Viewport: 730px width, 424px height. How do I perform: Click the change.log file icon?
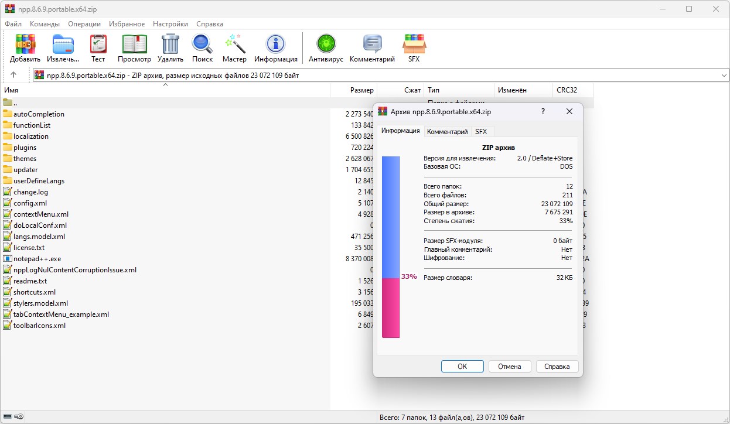tap(8, 192)
